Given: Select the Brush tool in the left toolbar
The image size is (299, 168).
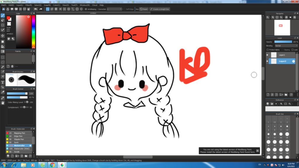Looking at the screenshot, I should click(x=3, y=15).
